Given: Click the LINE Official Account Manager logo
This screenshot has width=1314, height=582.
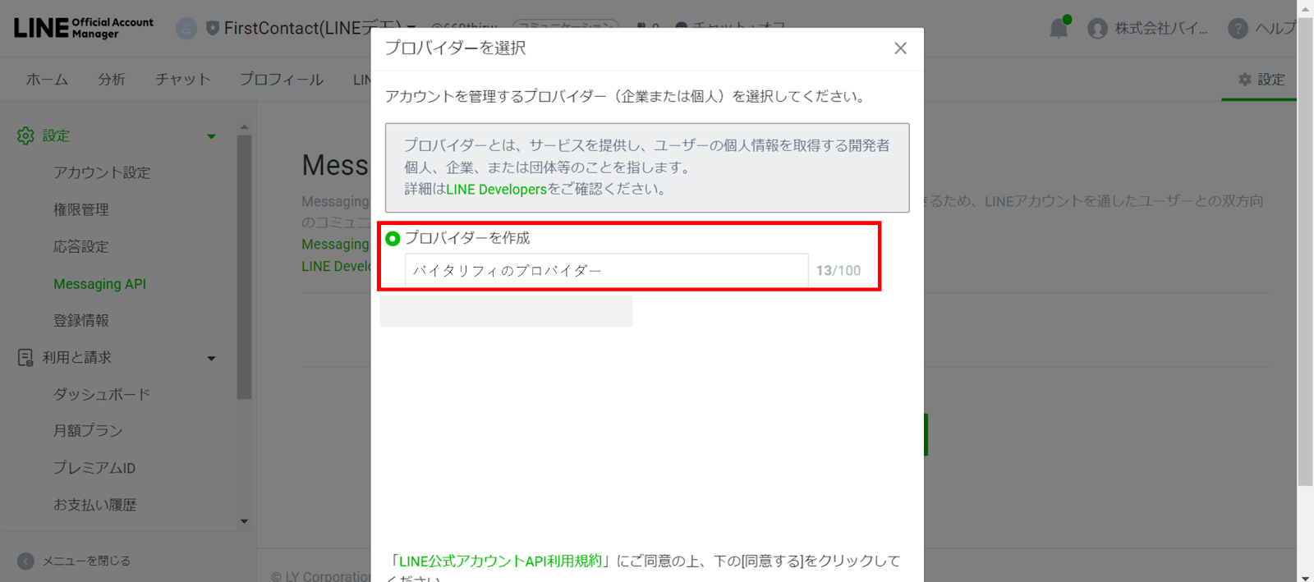Looking at the screenshot, I should [83, 28].
